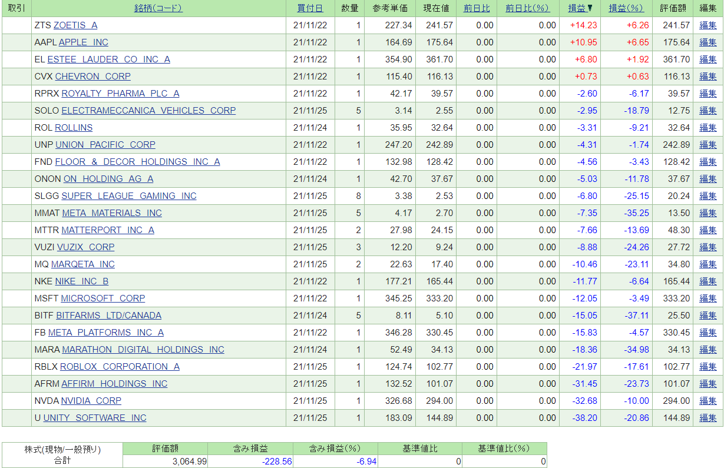The image size is (724, 468).
Task: Click the 数量 column header
Action: coord(349,8)
